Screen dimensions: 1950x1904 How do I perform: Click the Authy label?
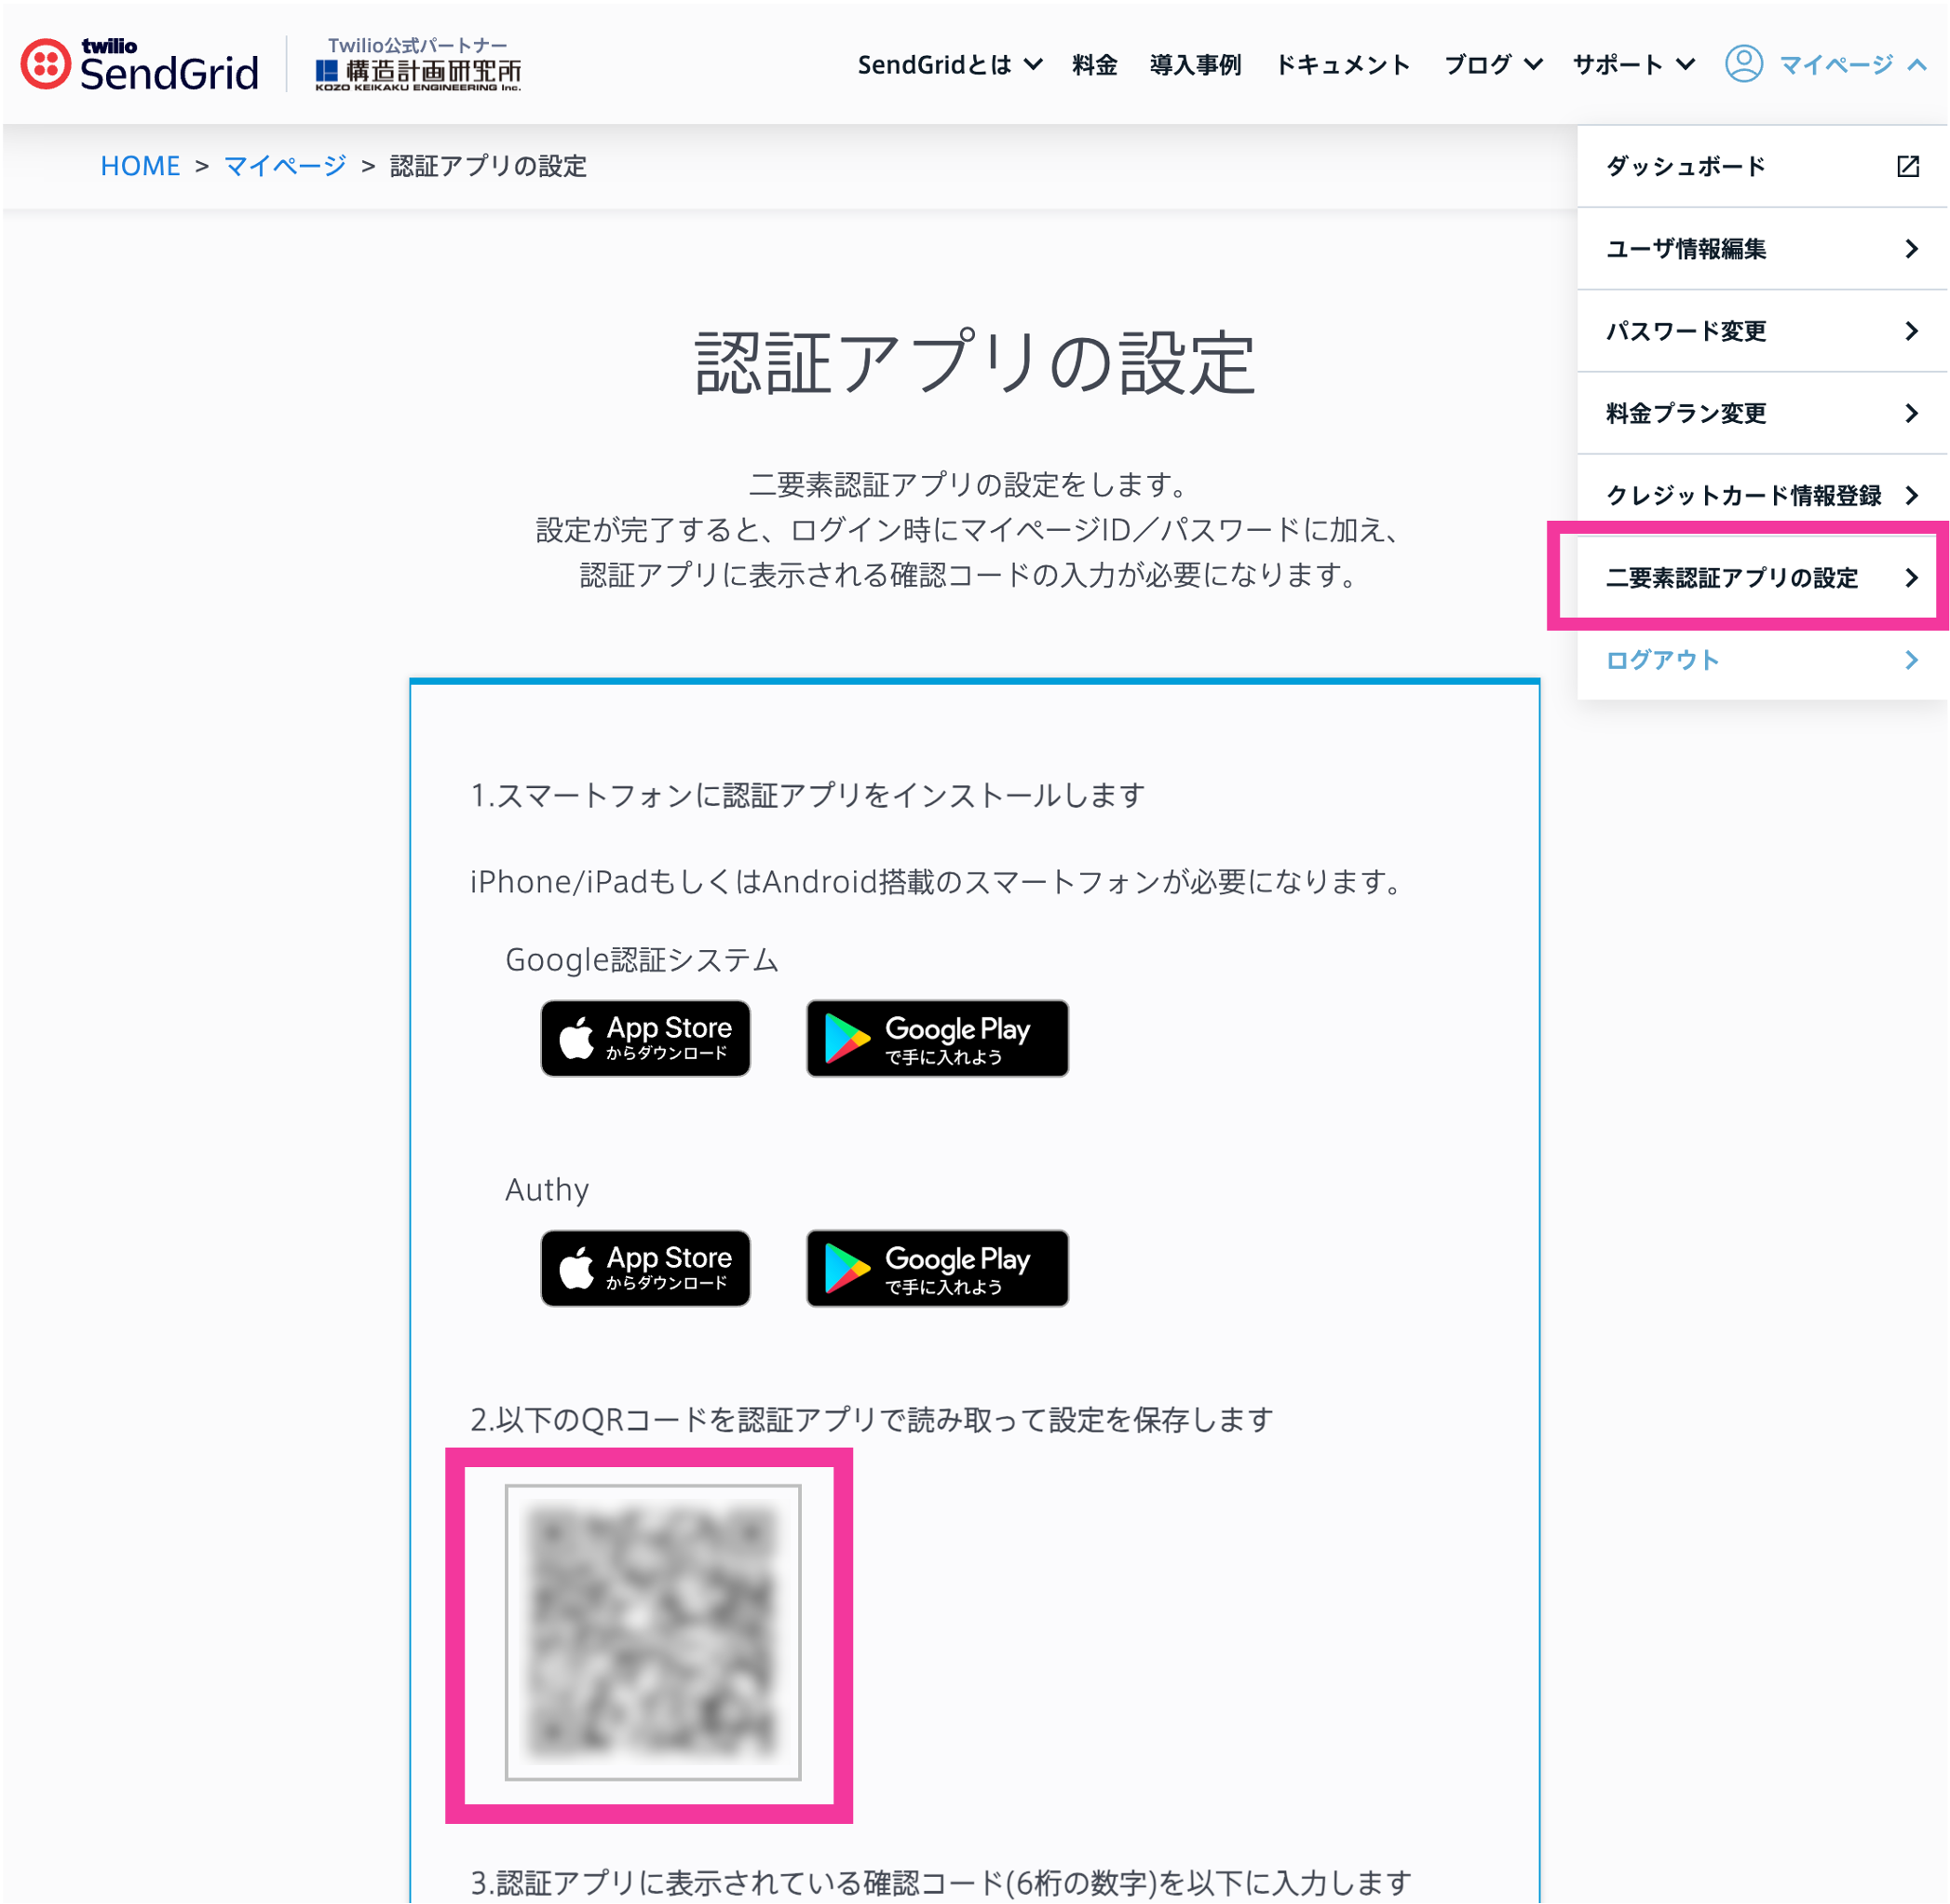click(x=547, y=1190)
